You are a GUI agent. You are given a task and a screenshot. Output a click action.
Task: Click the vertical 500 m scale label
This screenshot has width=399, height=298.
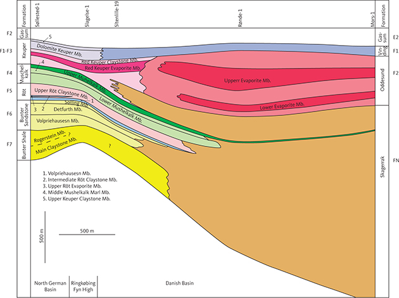(42, 236)
